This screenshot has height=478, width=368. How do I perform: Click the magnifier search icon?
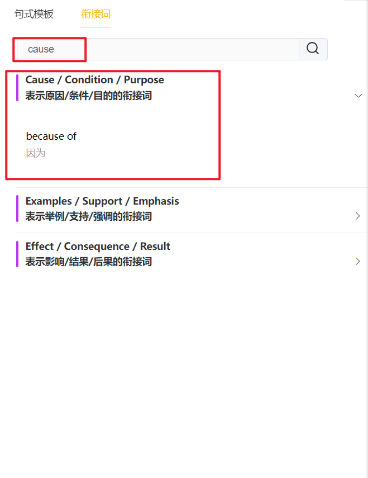[313, 49]
